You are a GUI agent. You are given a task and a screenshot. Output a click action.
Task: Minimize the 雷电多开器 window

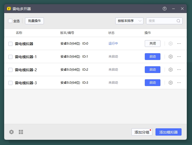(x=173, y=9)
